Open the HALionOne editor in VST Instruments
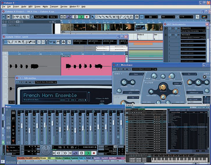This screenshot has height=165, width=211. point(176,28)
